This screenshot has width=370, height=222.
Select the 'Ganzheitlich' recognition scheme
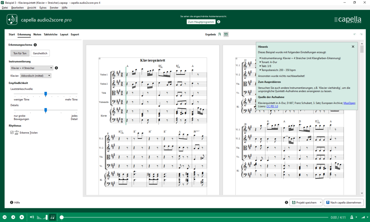[40, 53]
